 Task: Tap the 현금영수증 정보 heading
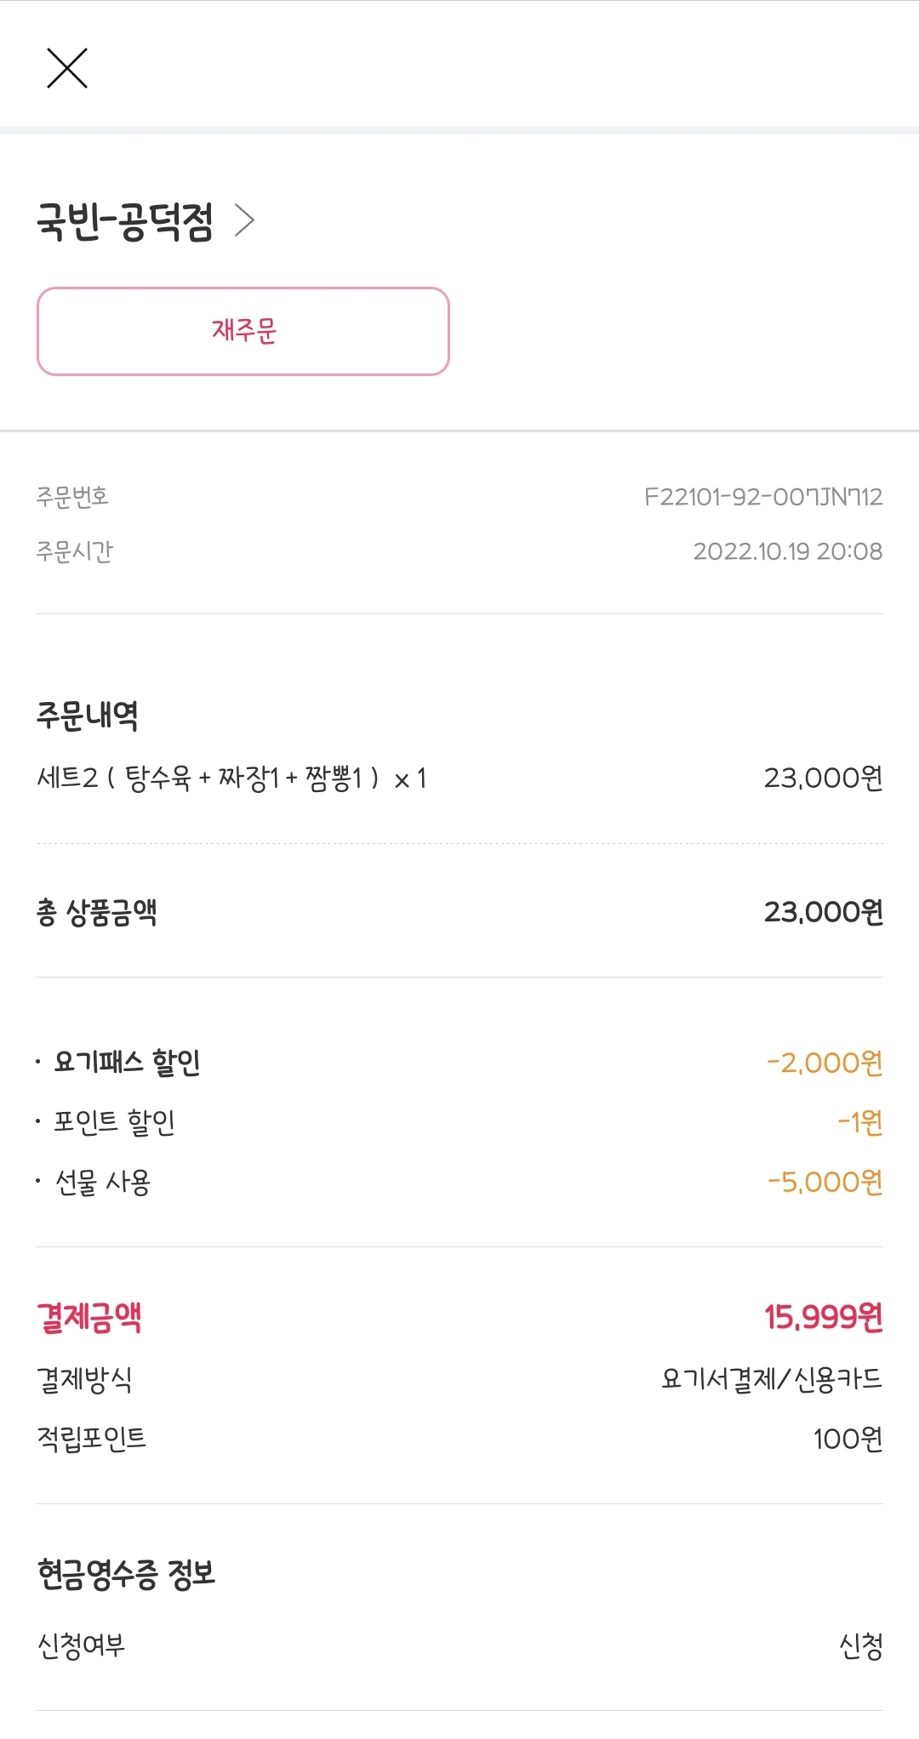[x=126, y=1574]
